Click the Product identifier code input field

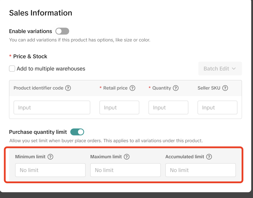point(52,108)
